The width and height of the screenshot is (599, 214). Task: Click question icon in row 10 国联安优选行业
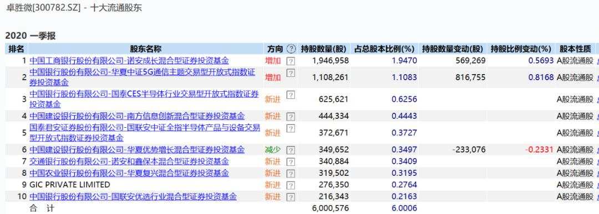pyautogui.click(x=291, y=197)
